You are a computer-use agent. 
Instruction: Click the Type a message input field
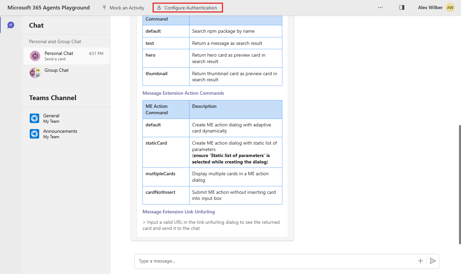click(x=236, y=261)
